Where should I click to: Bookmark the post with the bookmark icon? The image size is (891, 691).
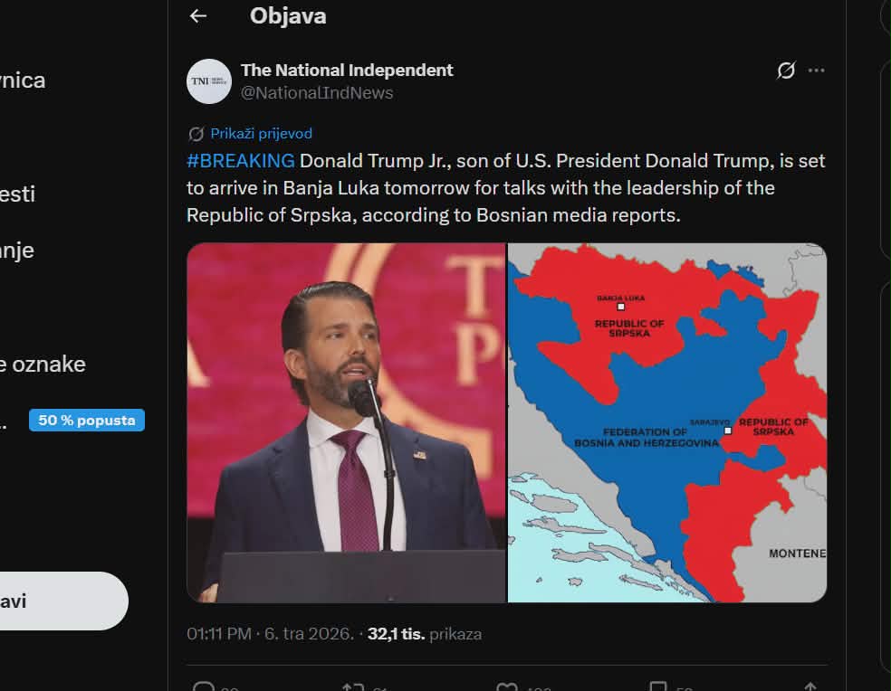(658, 687)
